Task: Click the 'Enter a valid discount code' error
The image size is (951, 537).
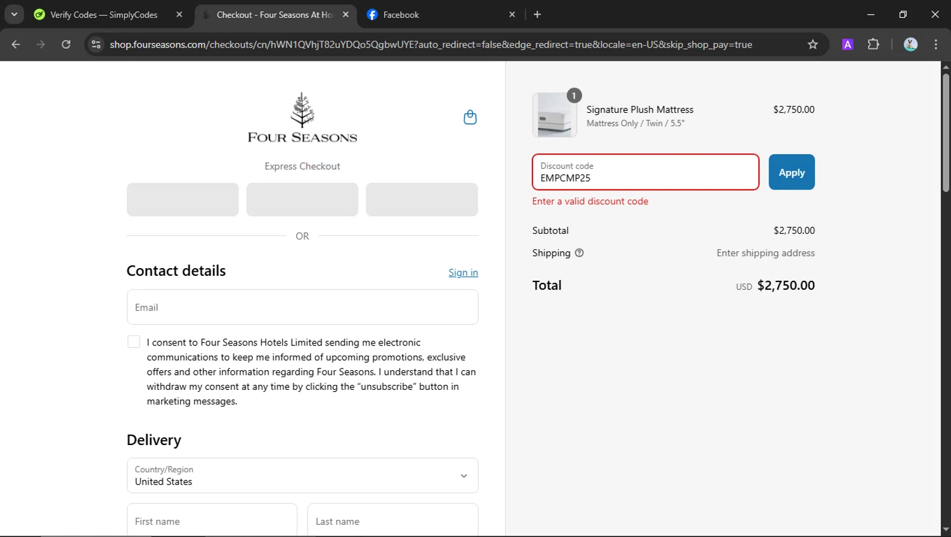Action: coord(590,202)
